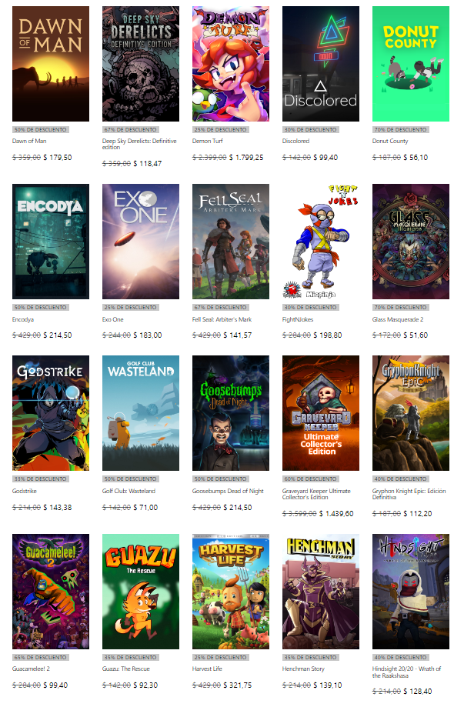Open the Godstrike cover thumbnail
The image size is (464, 707).
(51, 413)
